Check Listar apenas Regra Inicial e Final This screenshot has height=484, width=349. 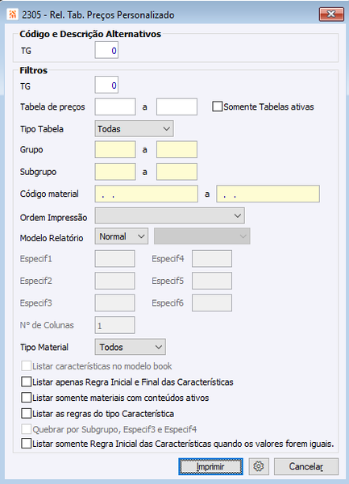tap(27, 382)
